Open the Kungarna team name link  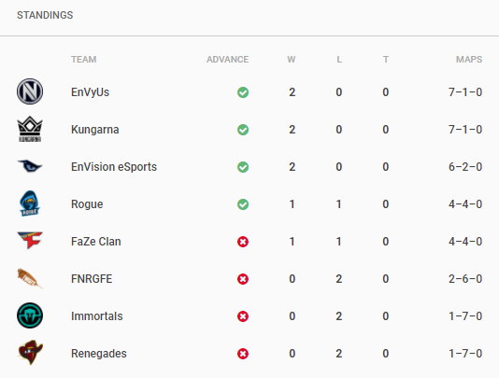tap(94, 130)
